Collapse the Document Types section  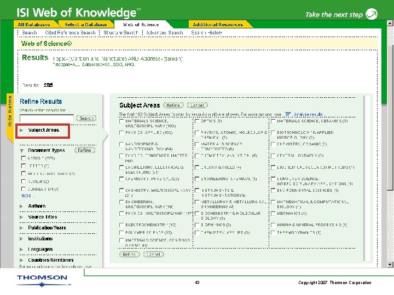click(21, 151)
